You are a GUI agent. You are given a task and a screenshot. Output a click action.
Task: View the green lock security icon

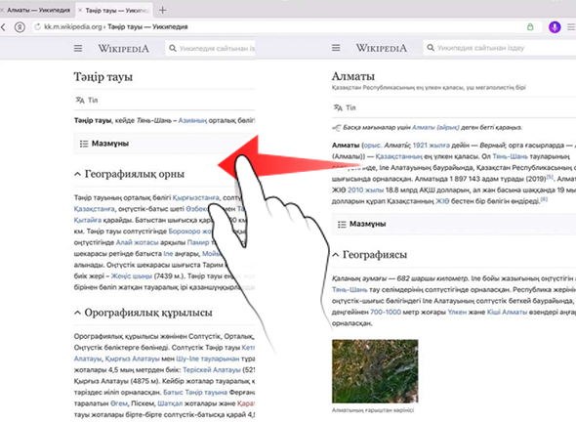click(530, 26)
